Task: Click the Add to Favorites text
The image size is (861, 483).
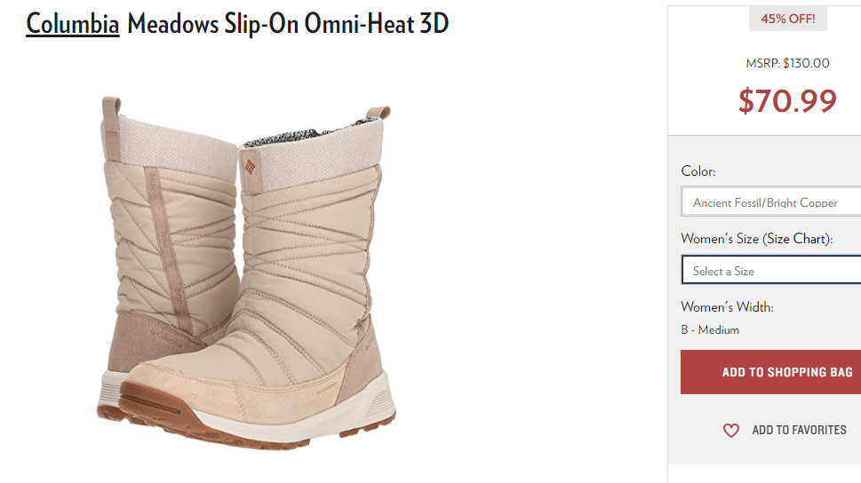Action: tap(799, 430)
